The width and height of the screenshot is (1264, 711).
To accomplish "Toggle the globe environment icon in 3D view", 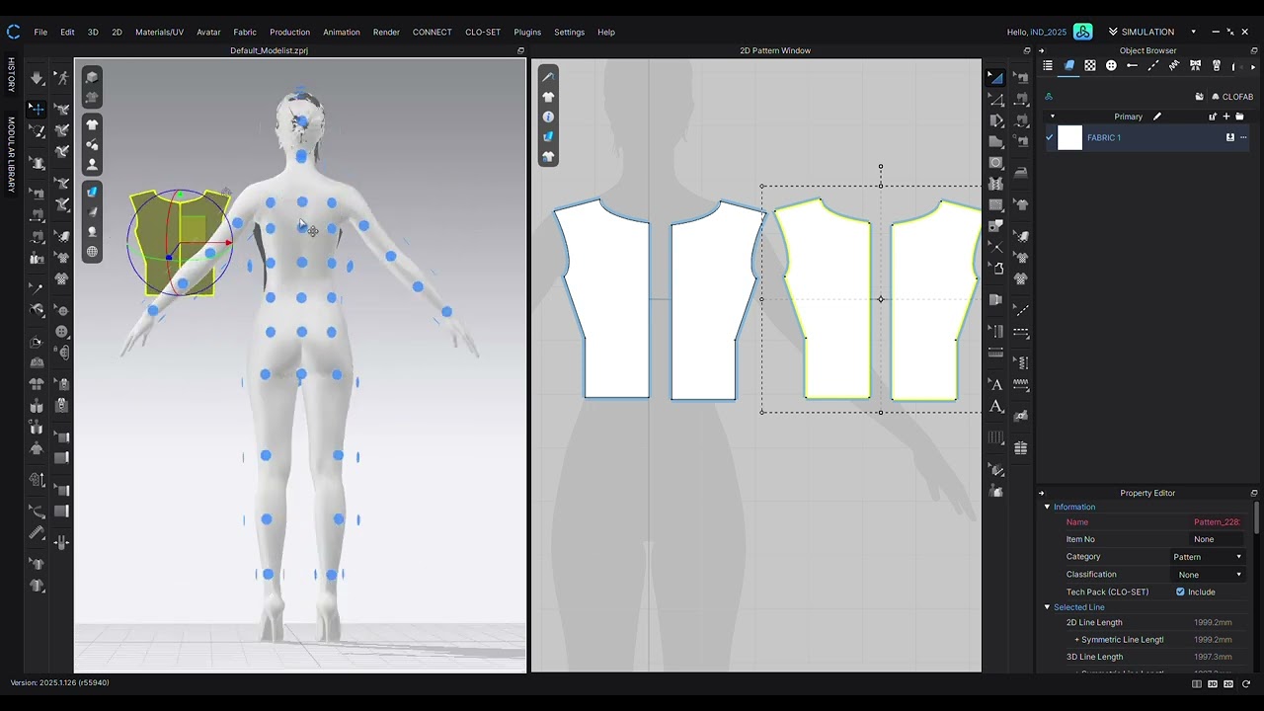I will coord(92,252).
